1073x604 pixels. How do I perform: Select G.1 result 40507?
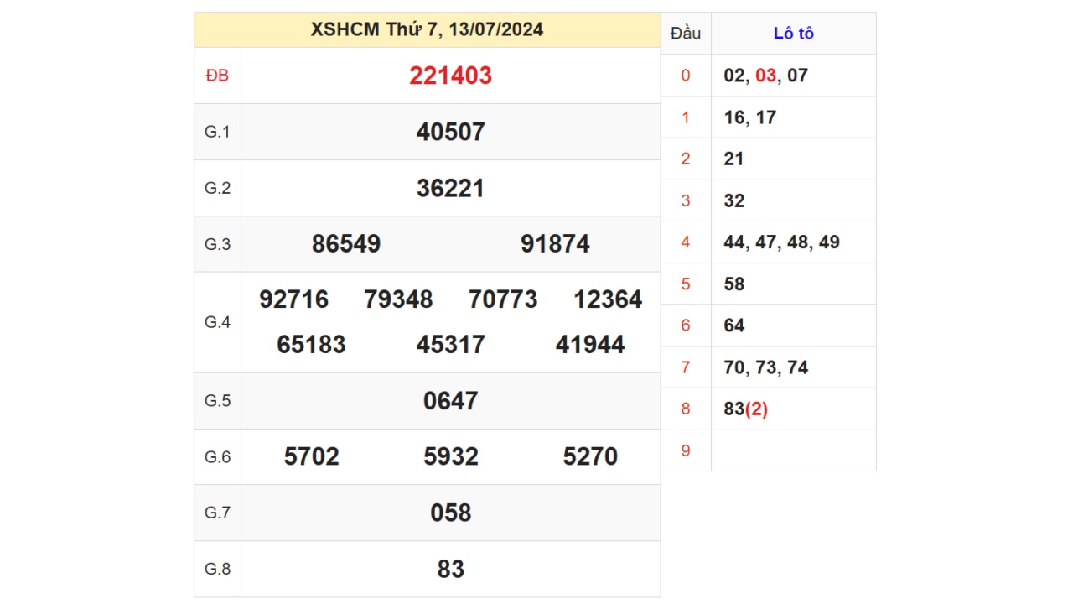[450, 132]
